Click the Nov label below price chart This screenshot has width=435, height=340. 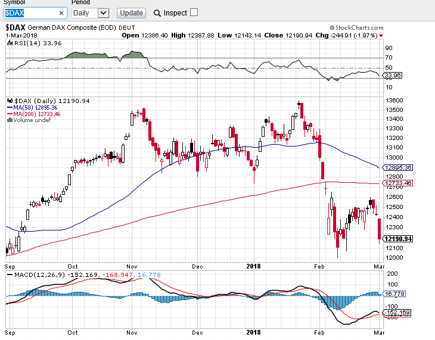tap(132, 267)
